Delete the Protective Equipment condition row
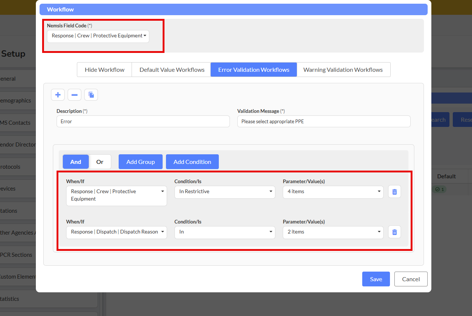 (x=394, y=192)
